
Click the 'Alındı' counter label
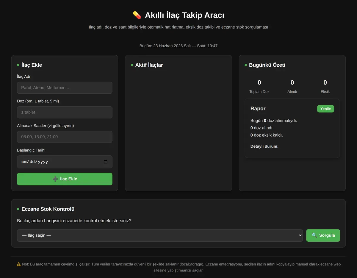pyautogui.click(x=292, y=92)
